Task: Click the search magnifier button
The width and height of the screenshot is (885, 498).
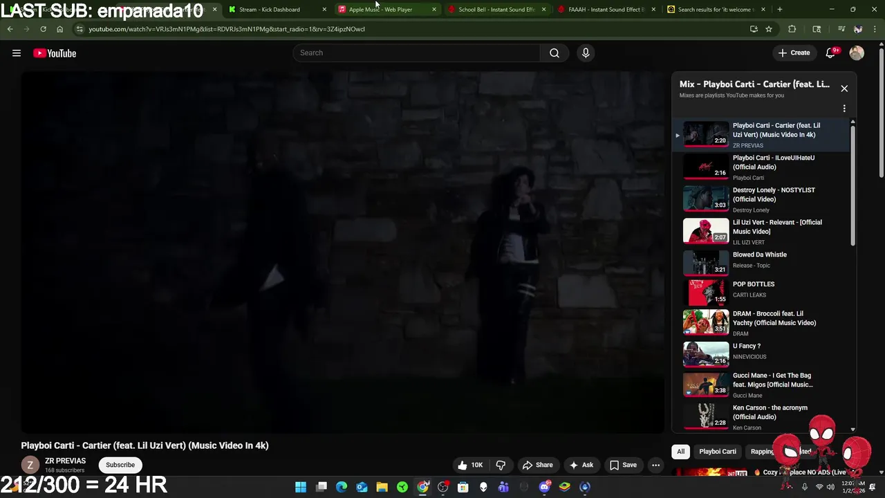Action: coord(555,53)
